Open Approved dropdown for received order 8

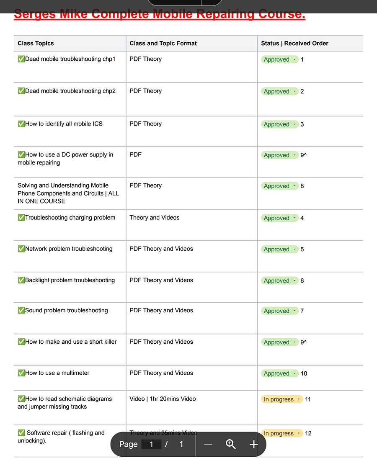(280, 186)
